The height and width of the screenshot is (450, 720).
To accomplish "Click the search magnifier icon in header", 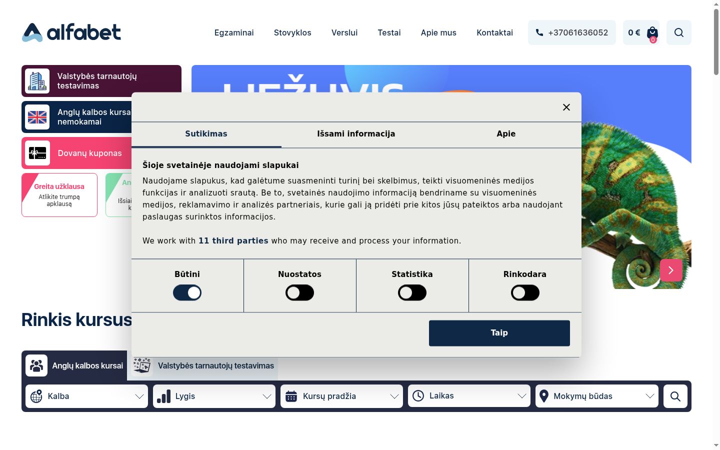I will coord(679,32).
